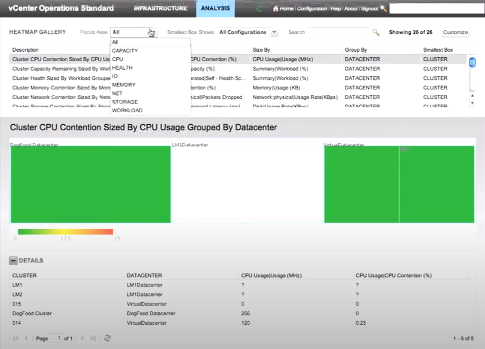
Task: Open the Smallest Box Shows dropdown
Action: tap(274, 33)
